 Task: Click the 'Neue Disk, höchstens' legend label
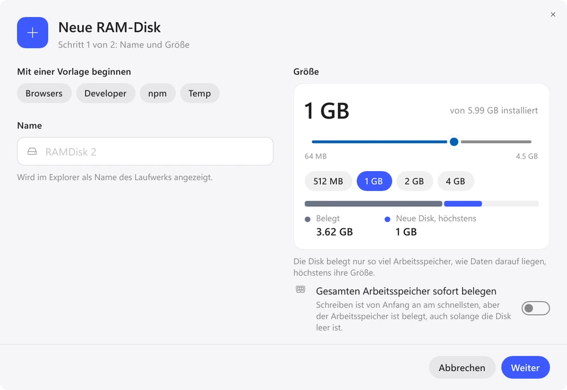coord(436,218)
